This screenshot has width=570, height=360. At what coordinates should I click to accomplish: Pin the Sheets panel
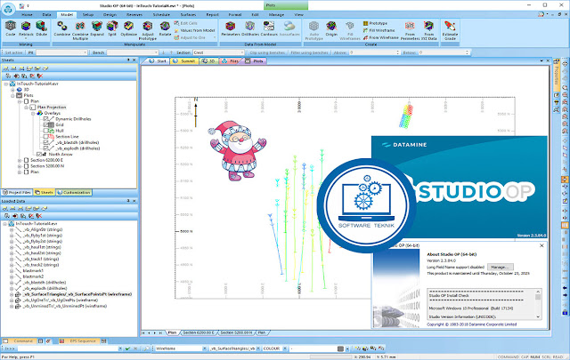[x=128, y=60]
